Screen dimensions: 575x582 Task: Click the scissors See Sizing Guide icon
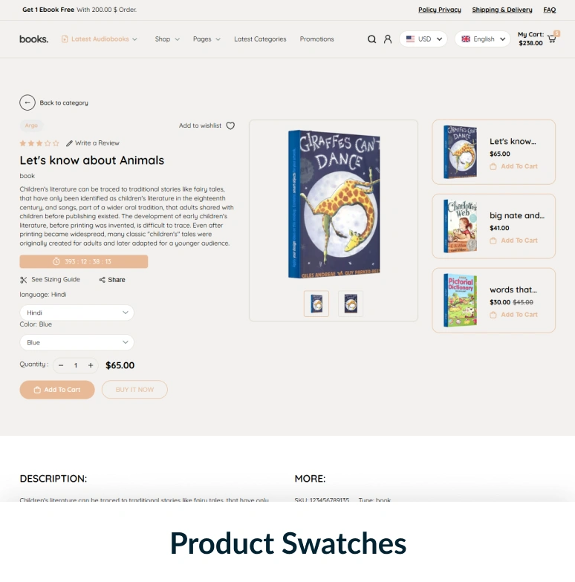point(24,280)
